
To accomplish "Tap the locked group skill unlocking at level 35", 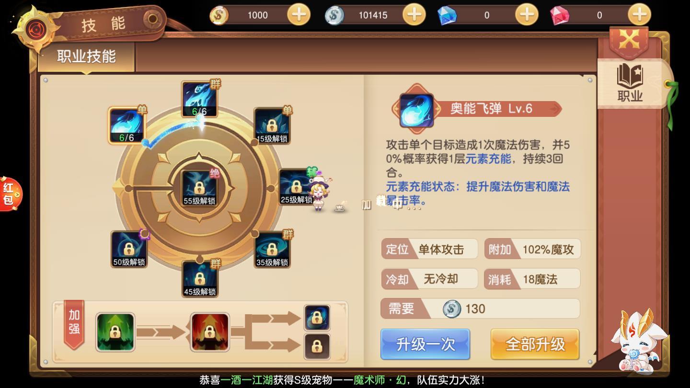I will [272, 250].
